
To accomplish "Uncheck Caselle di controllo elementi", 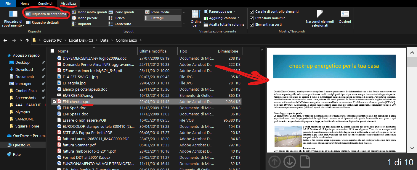I will click(x=252, y=12).
